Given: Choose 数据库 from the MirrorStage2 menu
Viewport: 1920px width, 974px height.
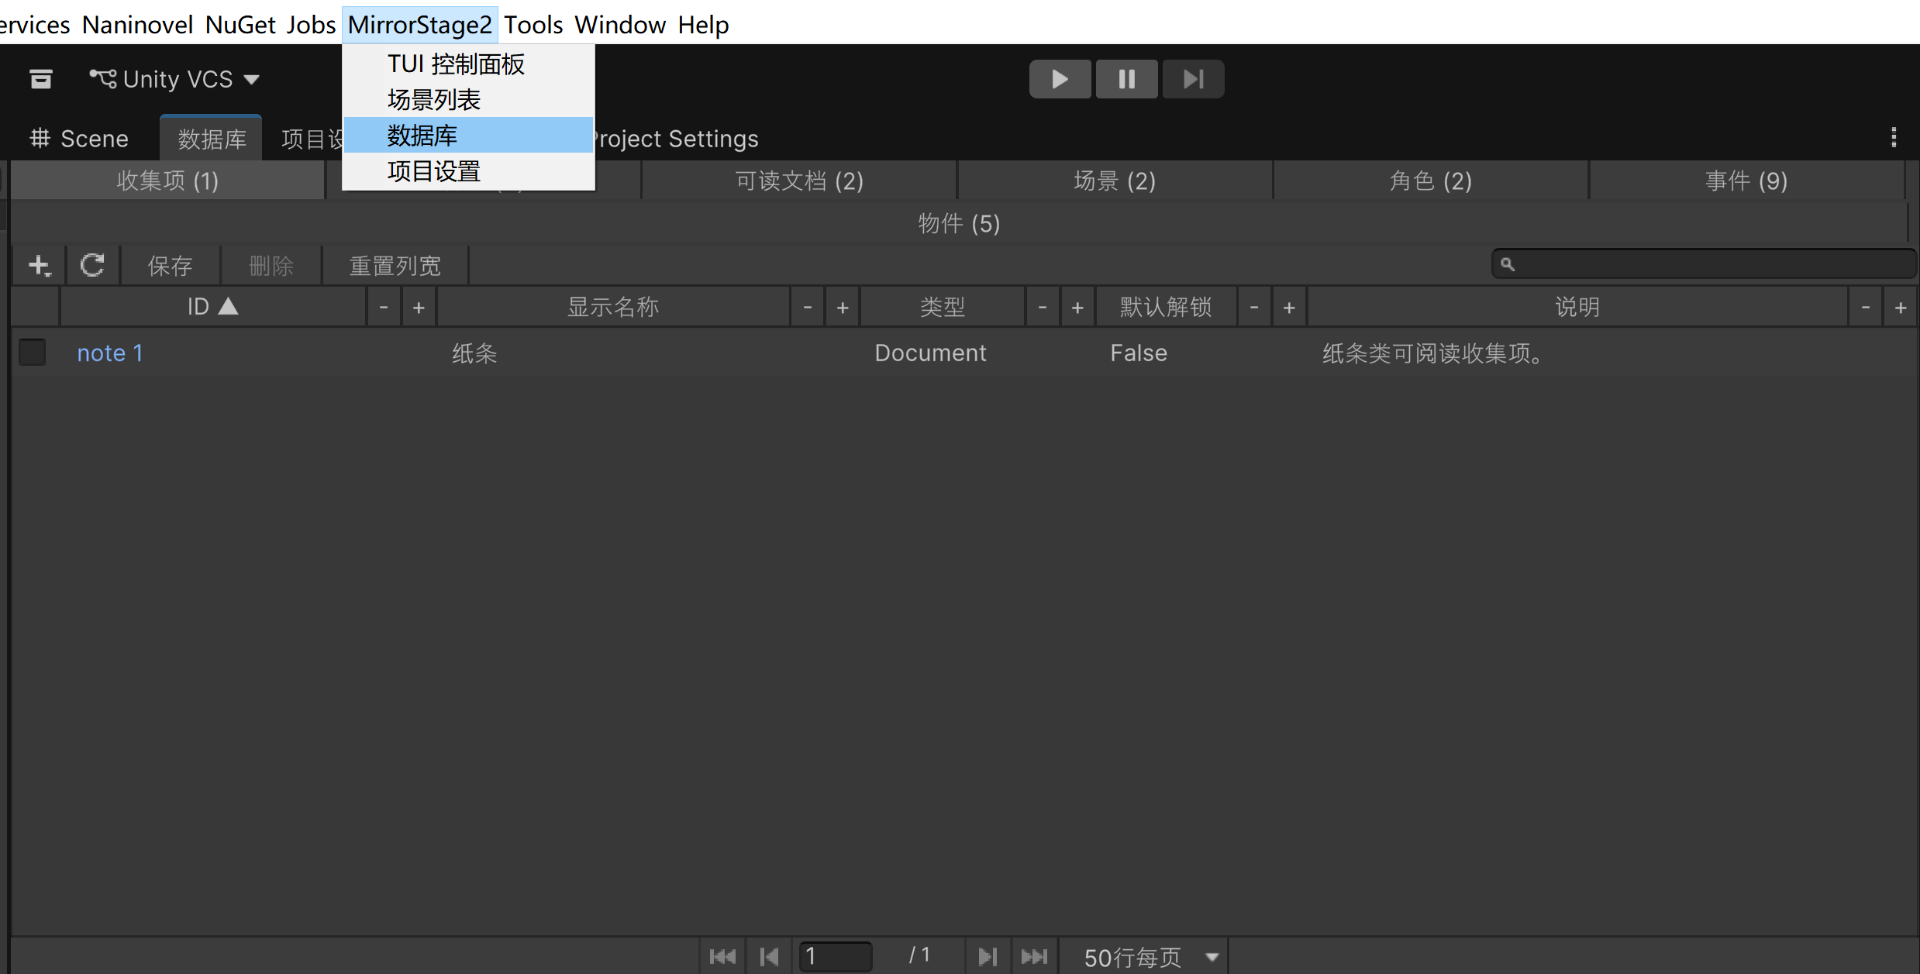Looking at the screenshot, I should click(468, 135).
